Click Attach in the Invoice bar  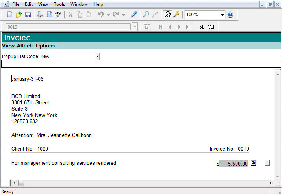coord(25,46)
